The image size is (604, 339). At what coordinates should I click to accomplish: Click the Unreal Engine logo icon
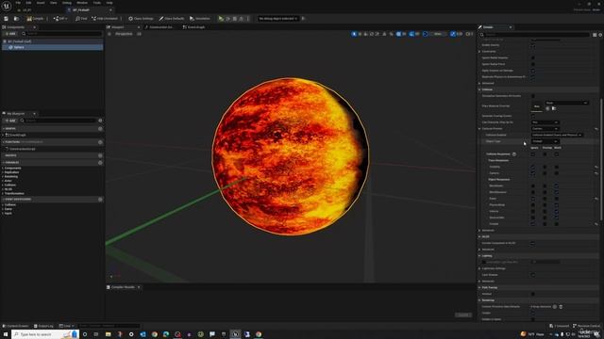click(x=7, y=6)
